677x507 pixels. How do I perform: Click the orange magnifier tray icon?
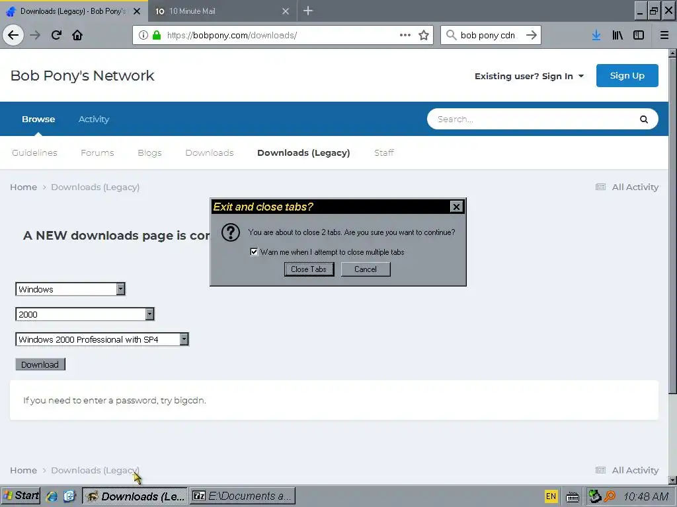(x=610, y=496)
